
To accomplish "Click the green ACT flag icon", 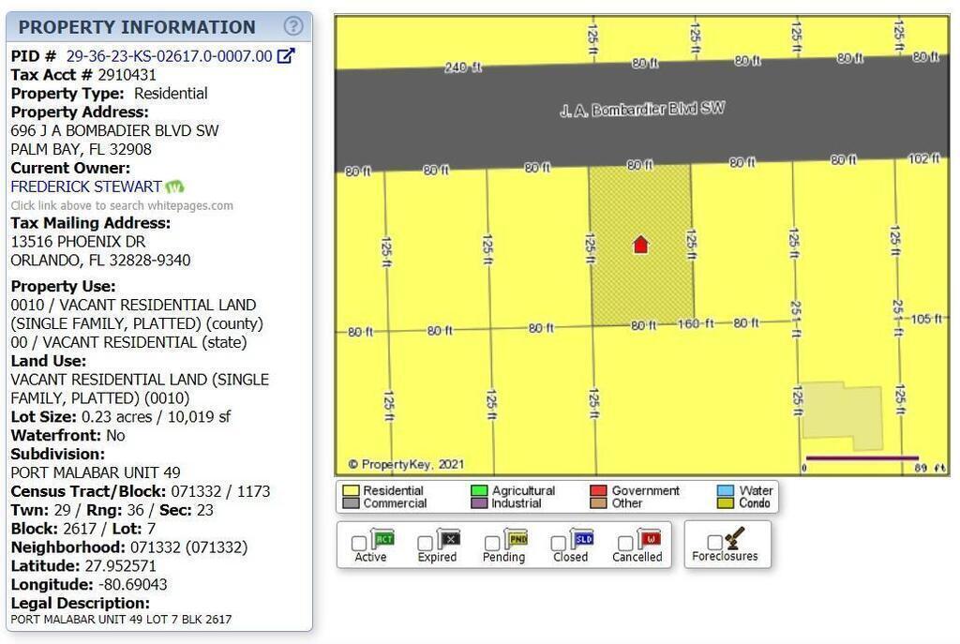I will tap(382, 538).
